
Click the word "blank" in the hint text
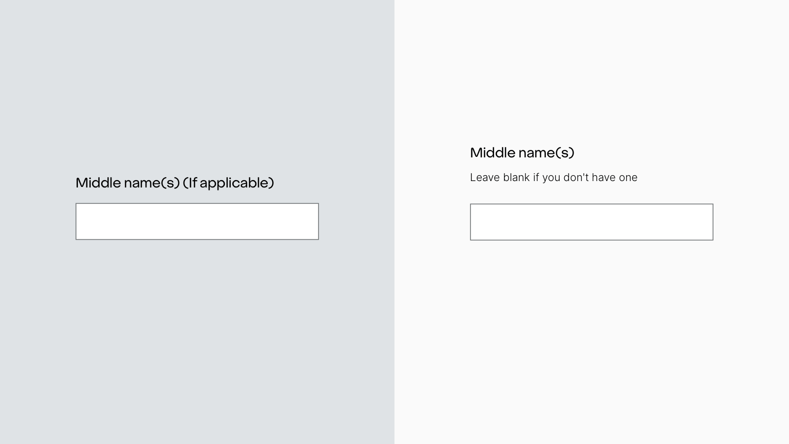(x=516, y=178)
